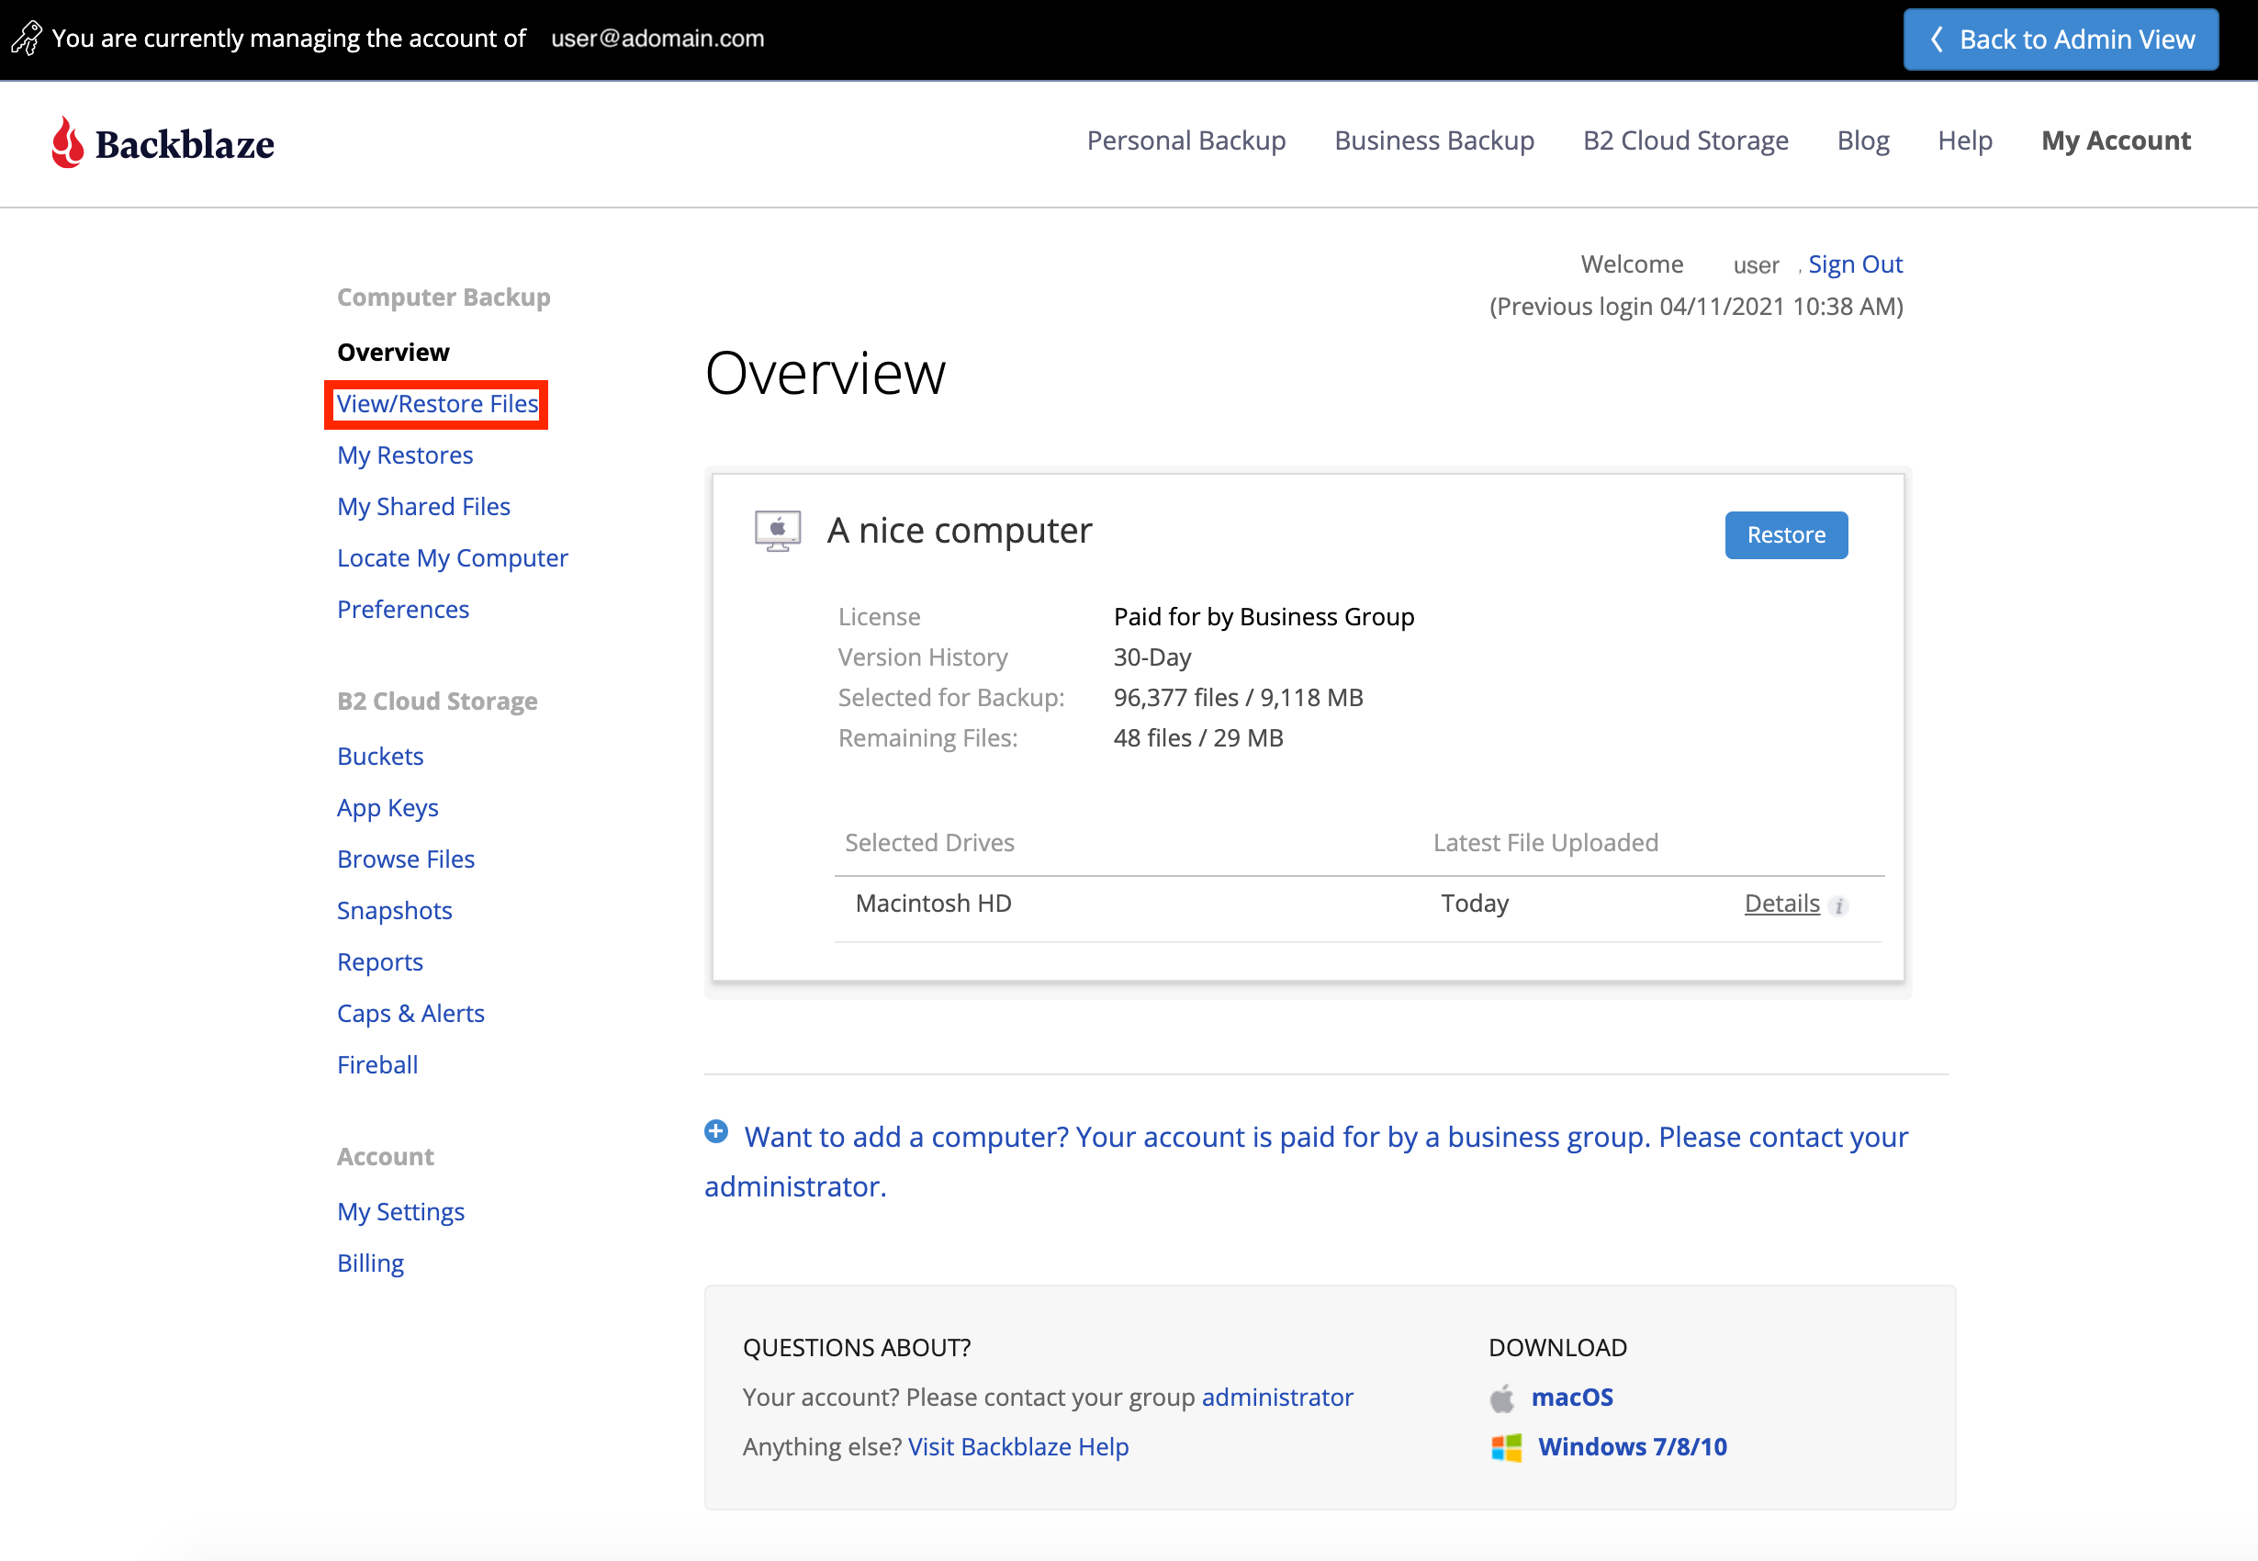2258x1561 pixels.
Task: Click the key icon in the managing banner
Action: point(27,39)
